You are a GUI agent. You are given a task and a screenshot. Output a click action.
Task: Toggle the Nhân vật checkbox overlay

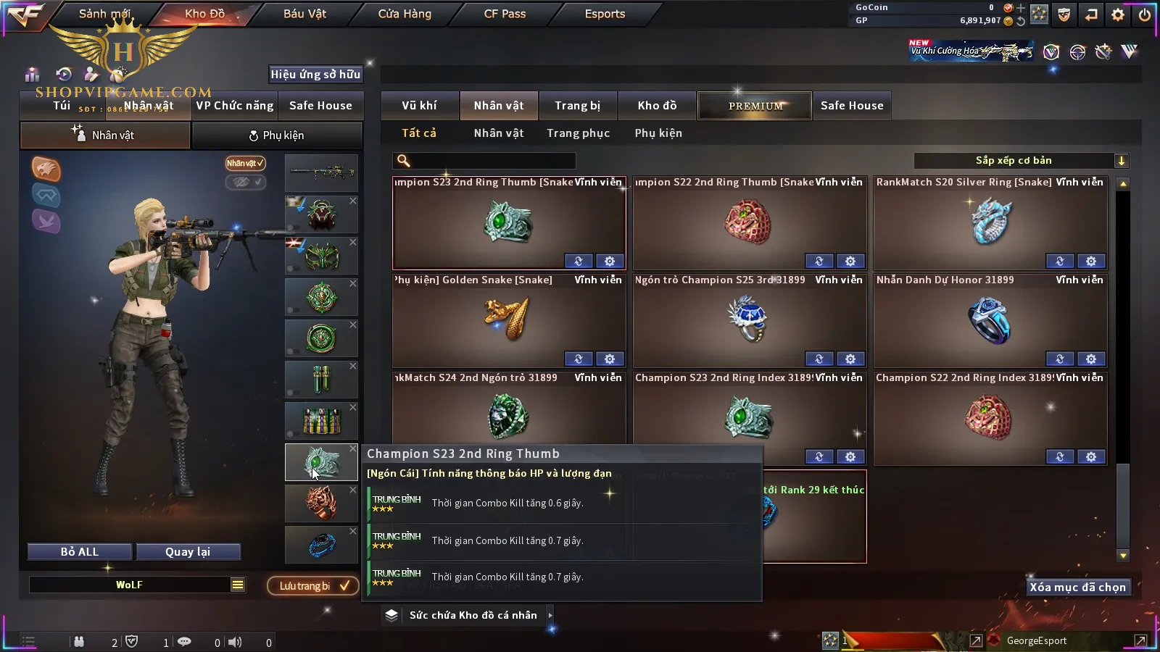pos(245,163)
